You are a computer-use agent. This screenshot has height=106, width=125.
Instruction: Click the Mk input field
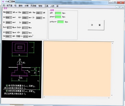point(9,13)
